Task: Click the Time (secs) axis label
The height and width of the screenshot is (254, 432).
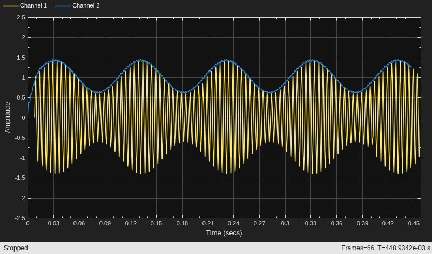Action: (224, 233)
